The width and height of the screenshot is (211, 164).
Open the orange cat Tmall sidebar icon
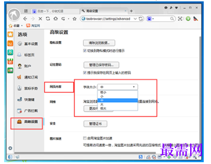10,43
